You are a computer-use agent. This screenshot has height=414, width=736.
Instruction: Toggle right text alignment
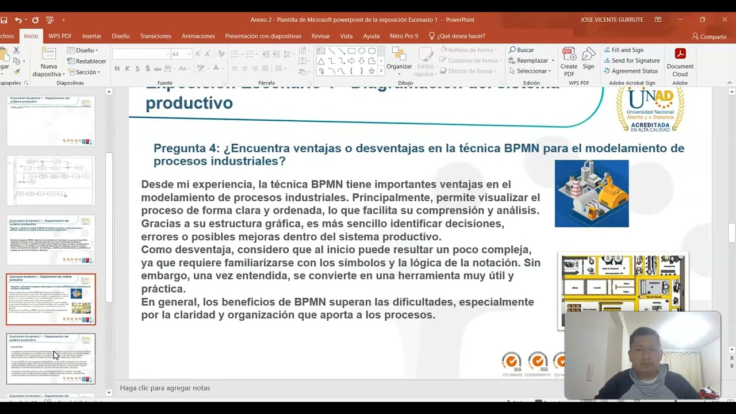pos(255,68)
